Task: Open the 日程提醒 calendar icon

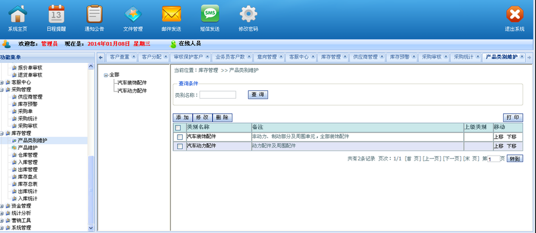Action: click(x=57, y=14)
